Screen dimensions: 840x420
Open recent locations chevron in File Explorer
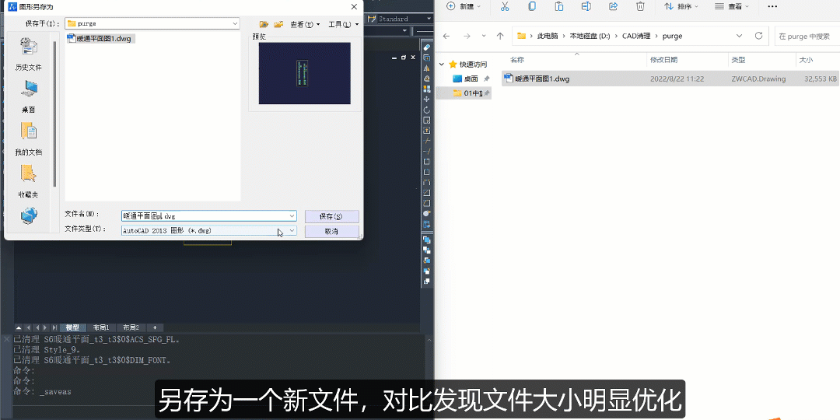click(x=484, y=36)
